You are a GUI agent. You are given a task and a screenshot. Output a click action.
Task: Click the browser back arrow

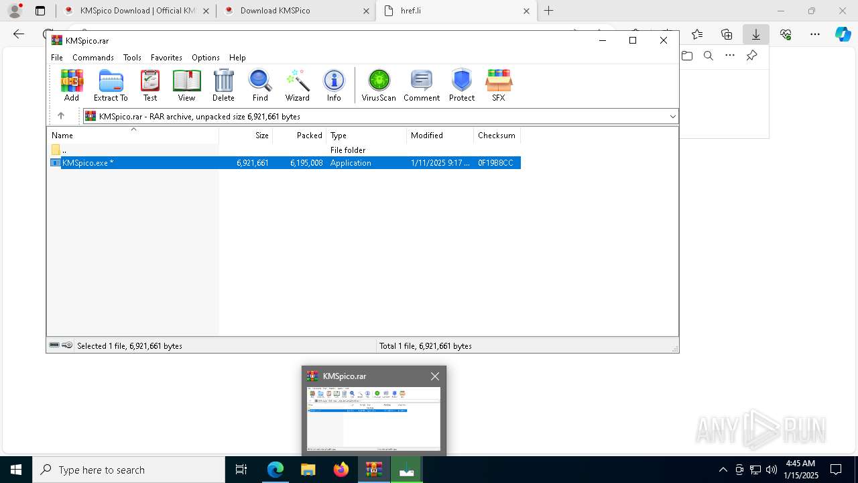pos(19,34)
